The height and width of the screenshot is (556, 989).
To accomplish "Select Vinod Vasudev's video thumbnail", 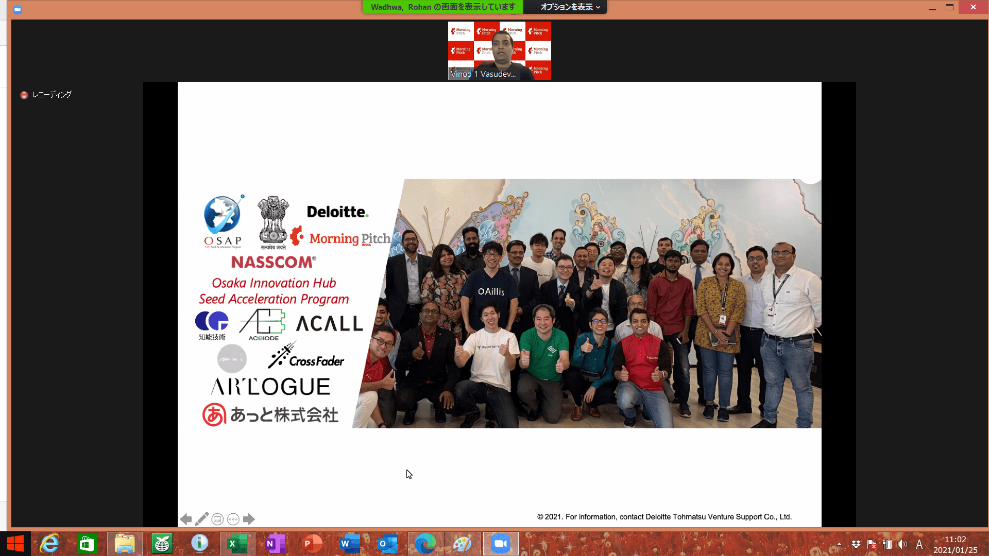I will [x=499, y=50].
